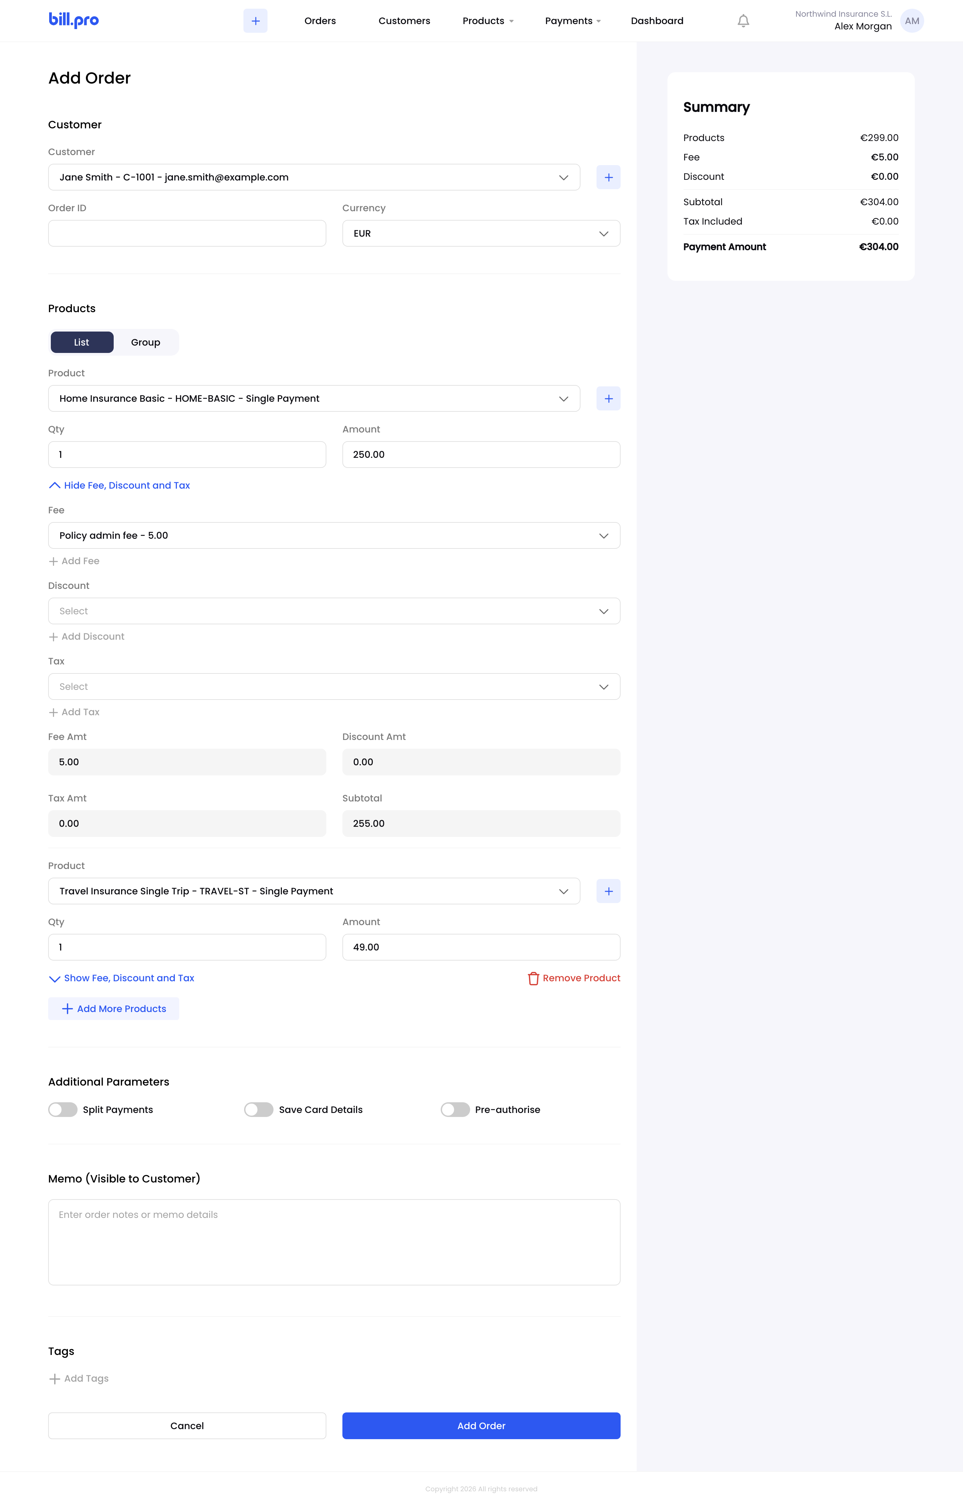Open the Products menu in the navbar
Image resolution: width=963 pixels, height=1506 pixels.
[x=488, y=21]
